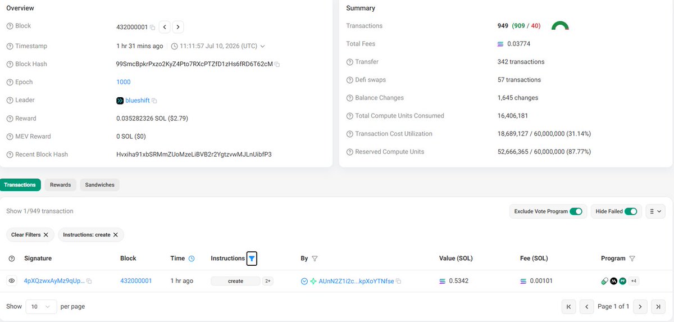Click the help icon beside Balance Changes
Screen dimensions: 674x322
(349, 98)
